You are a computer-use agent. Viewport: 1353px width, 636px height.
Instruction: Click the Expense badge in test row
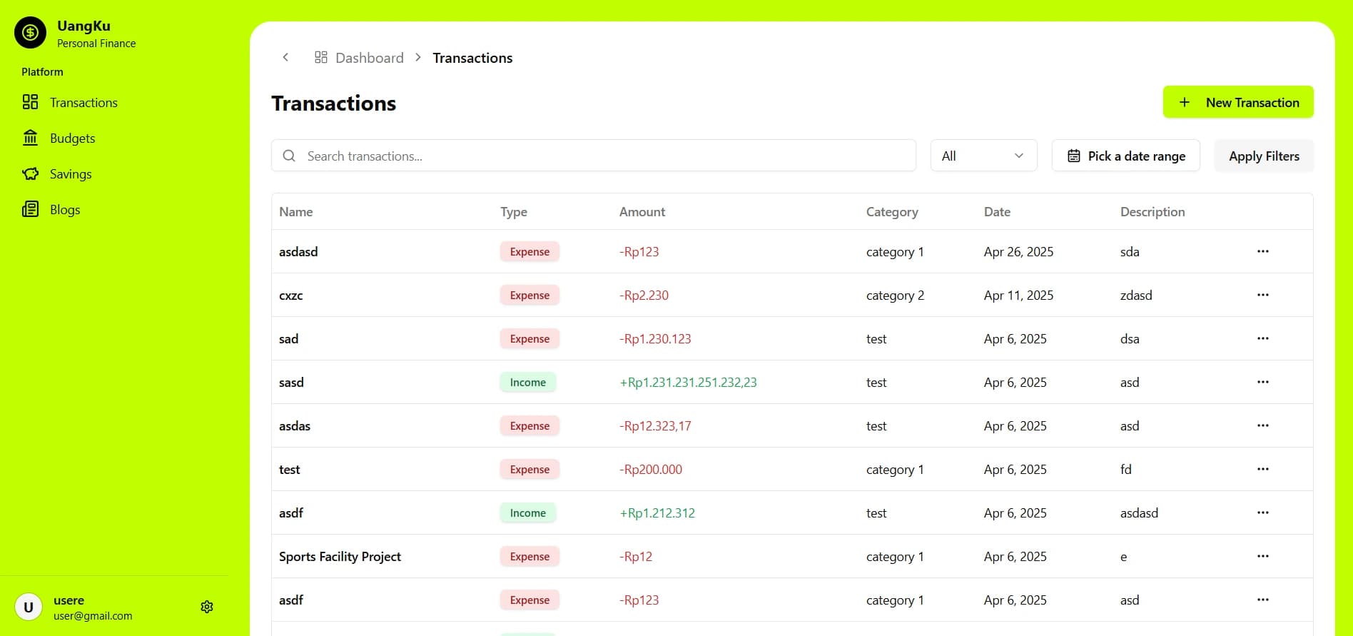coord(529,470)
